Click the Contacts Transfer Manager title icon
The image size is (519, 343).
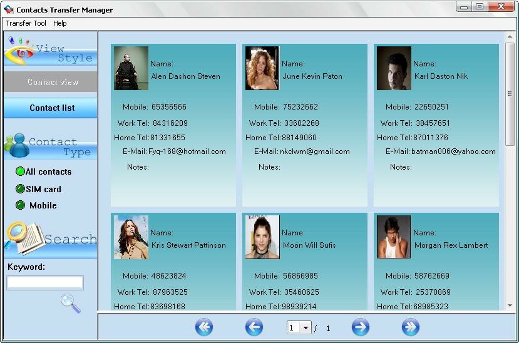(9, 9)
